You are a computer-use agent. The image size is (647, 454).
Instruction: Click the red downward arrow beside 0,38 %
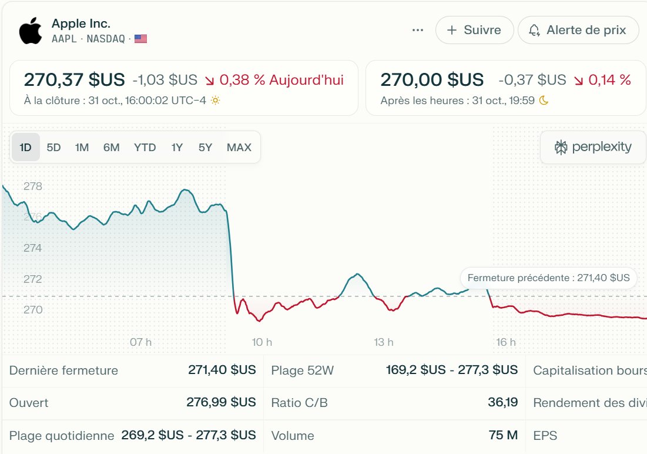[x=210, y=80]
